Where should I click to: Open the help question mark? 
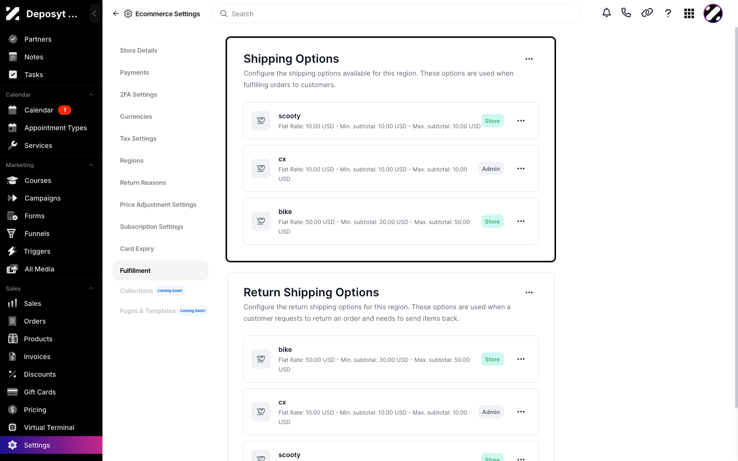(x=668, y=13)
